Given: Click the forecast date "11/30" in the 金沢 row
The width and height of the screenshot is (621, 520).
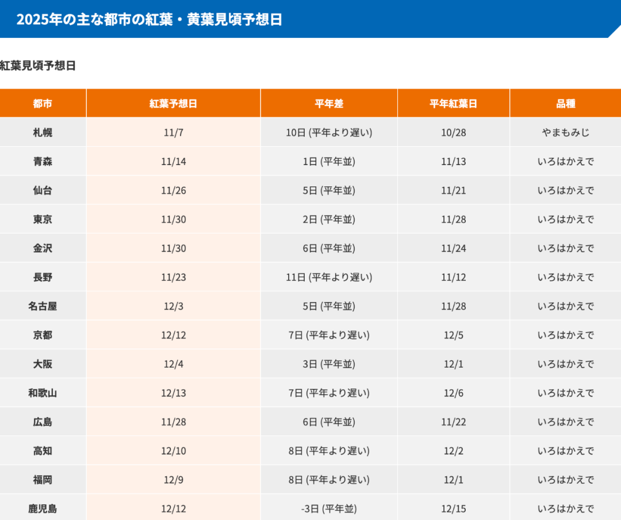Looking at the screenshot, I should tap(174, 248).
